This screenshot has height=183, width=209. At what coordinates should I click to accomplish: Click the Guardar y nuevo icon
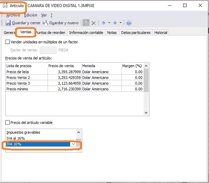(x=45, y=23)
